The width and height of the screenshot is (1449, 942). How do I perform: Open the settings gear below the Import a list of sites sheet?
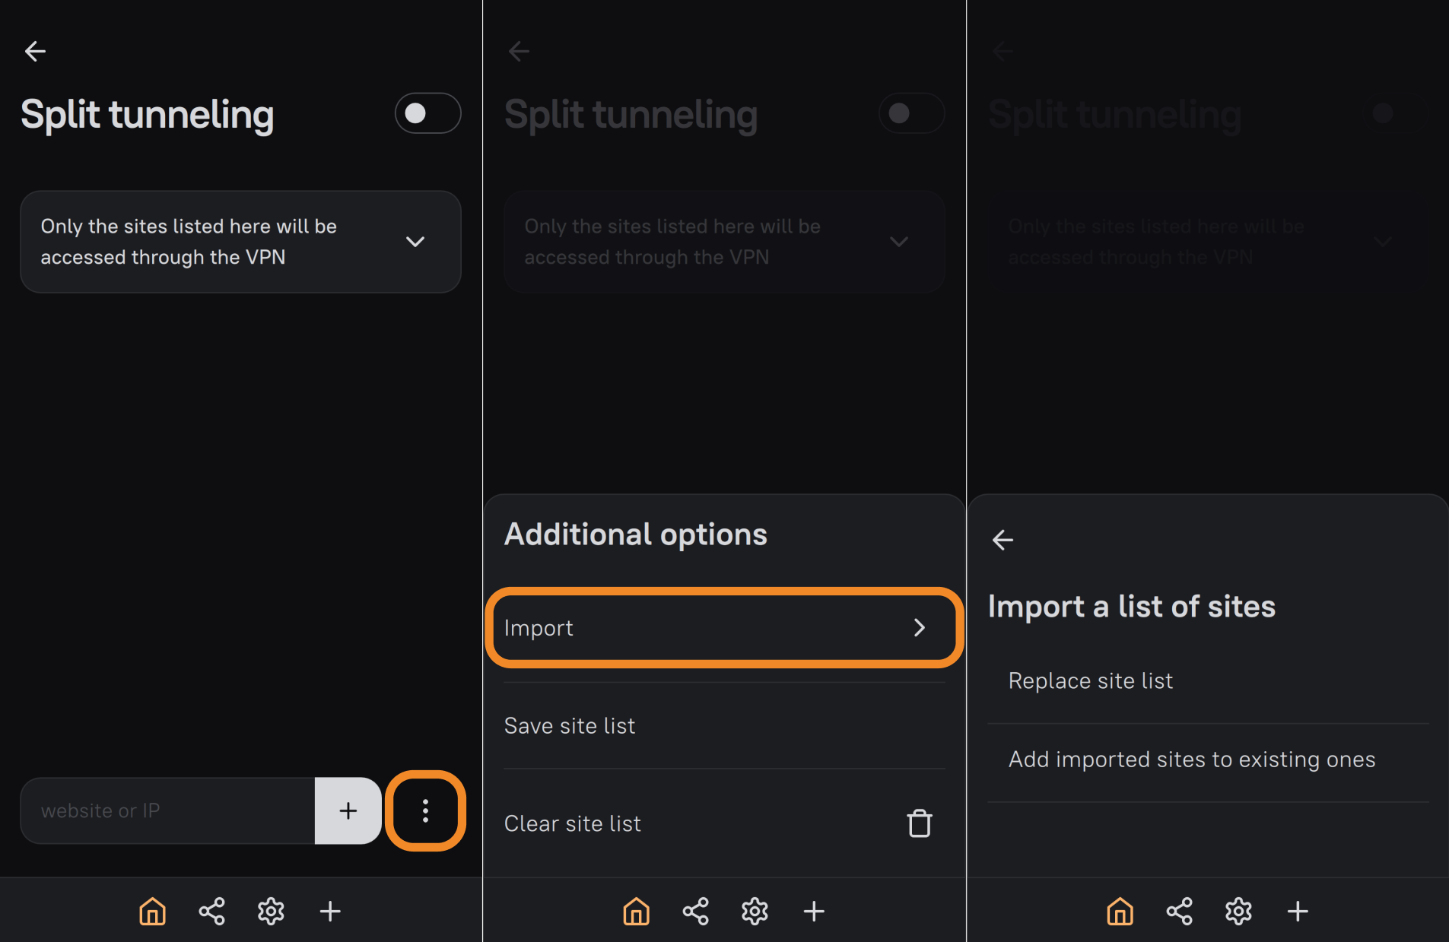(x=1238, y=911)
